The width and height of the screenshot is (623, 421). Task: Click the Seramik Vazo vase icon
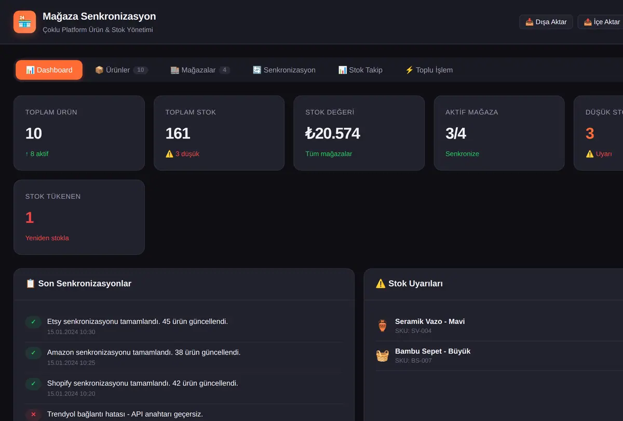click(383, 325)
